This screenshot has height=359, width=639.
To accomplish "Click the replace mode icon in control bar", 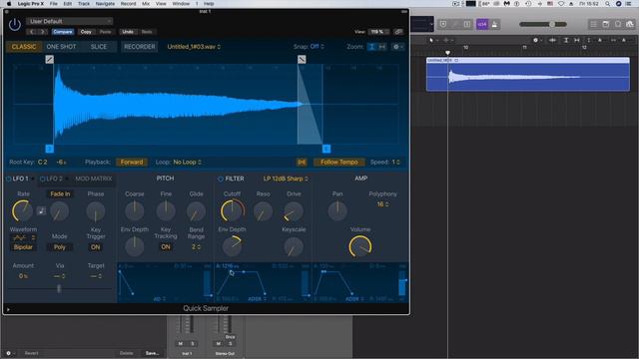I will pos(443,24).
